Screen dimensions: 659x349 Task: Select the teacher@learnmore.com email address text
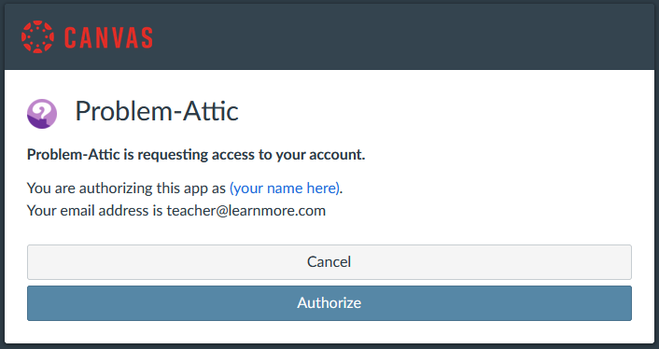245,210
